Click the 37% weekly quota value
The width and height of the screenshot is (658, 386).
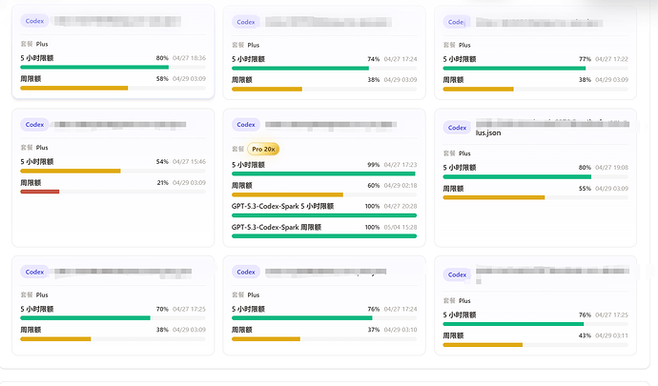click(x=374, y=330)
